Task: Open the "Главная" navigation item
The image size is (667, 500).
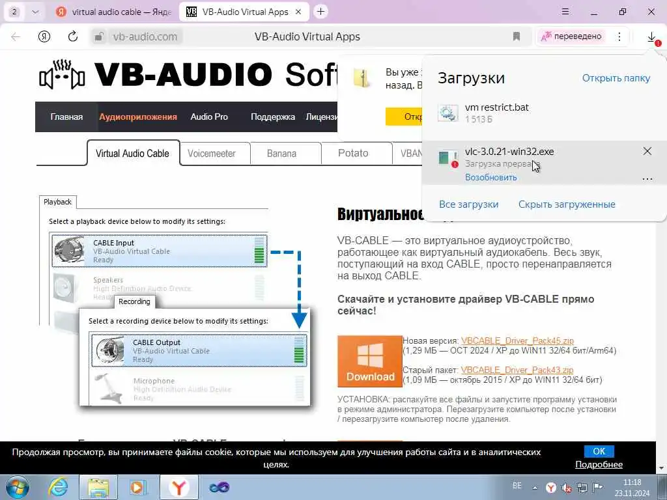Action: click(66, 117)
